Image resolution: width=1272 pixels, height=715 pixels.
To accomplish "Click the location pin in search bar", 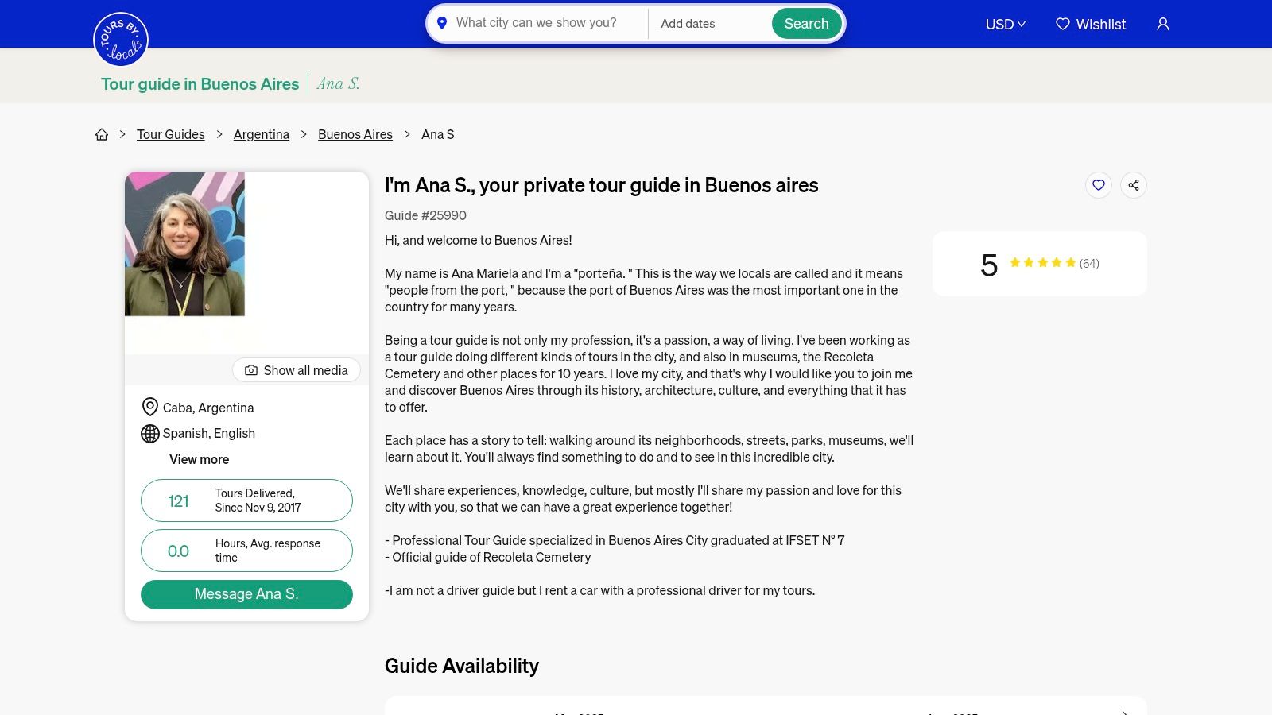I will pyautogui.click(x=442, y=23).
